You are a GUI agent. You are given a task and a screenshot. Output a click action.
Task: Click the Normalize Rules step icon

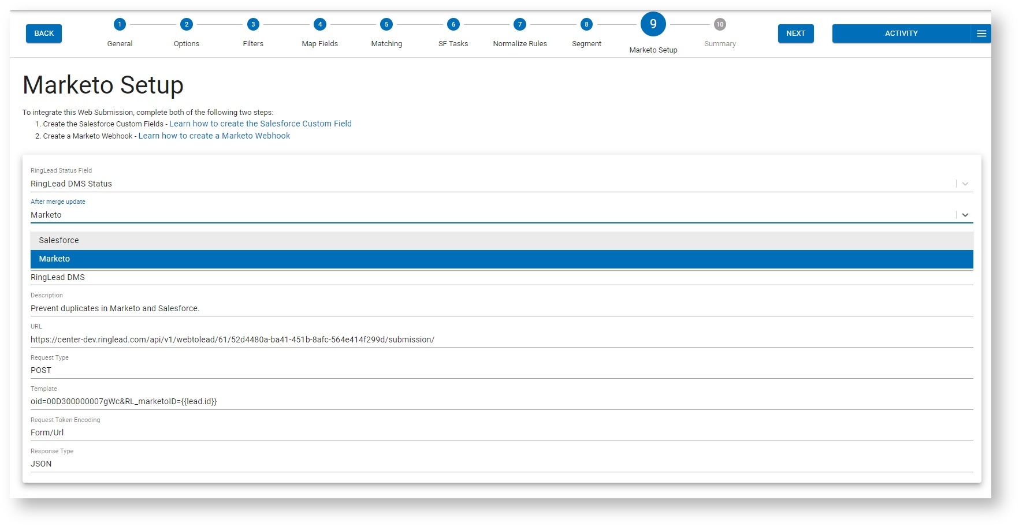[x=519, y=24]
